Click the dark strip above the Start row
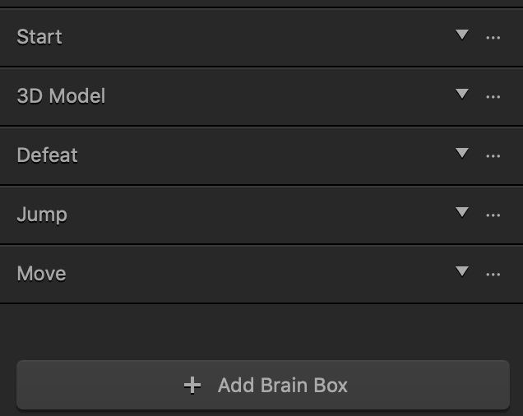The width and height of the screenshot is (523, 416). point(261,3)
